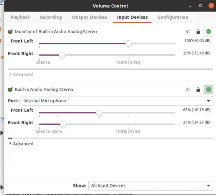This screenshot has width=216, height=195.
Task: Expand Advanced under Built-in Audio Analog Stereo
Action: [x=21, y=144]
